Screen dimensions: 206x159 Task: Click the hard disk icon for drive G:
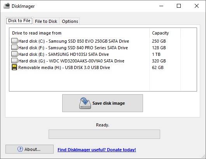point(14,60)
